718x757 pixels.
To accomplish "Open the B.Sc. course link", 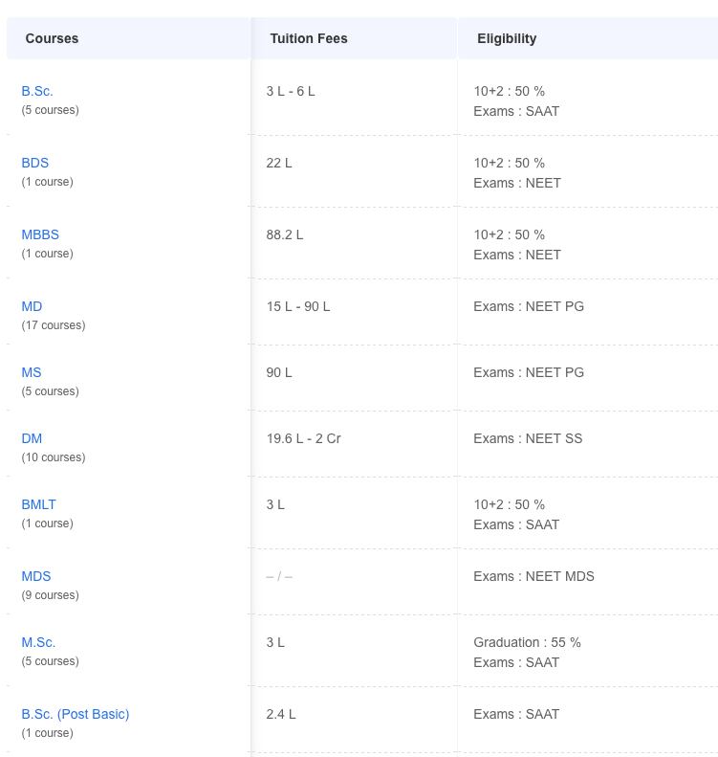I will click(37, 91).
